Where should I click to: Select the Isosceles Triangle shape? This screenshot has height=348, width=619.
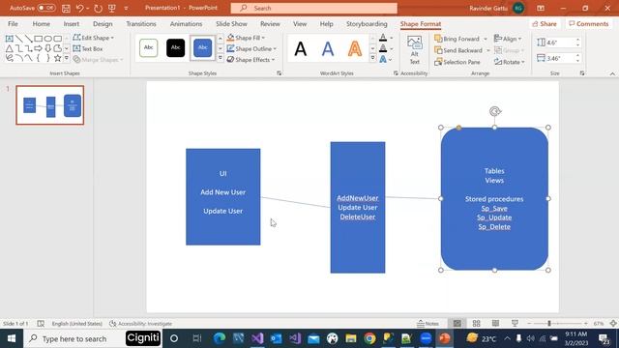coord(9,48)
